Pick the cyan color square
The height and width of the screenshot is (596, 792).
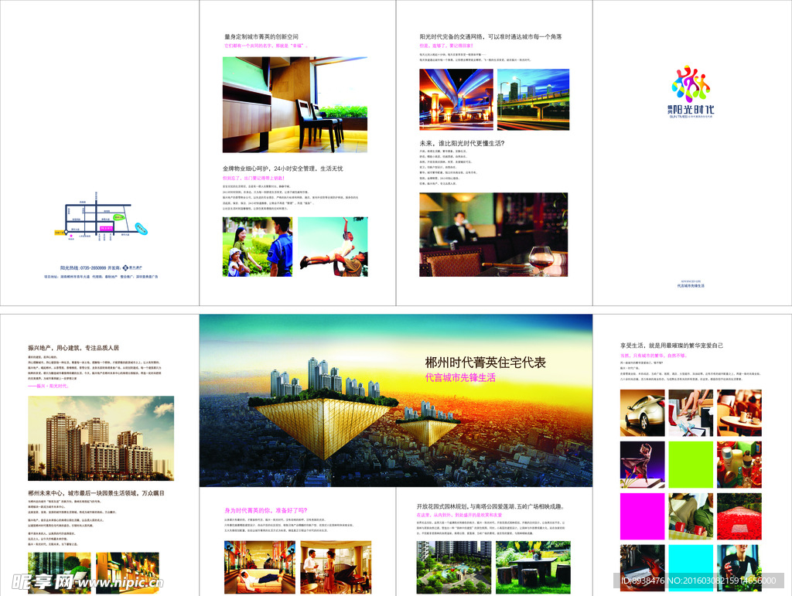pos(691,568)
